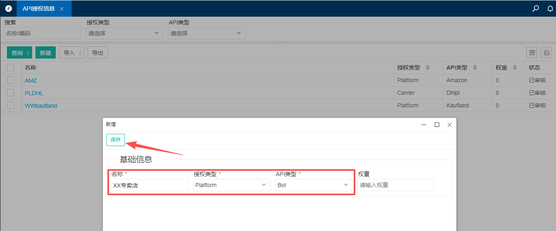Click the print icon above the table
This screenshot has height=231, width=556.
coord(546,52)
